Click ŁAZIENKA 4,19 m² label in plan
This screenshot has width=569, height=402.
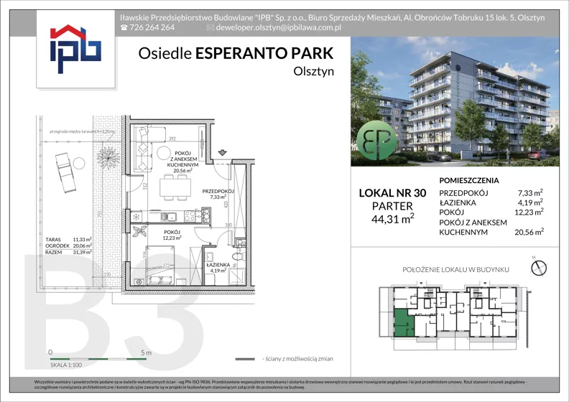(x=218, y=268)
